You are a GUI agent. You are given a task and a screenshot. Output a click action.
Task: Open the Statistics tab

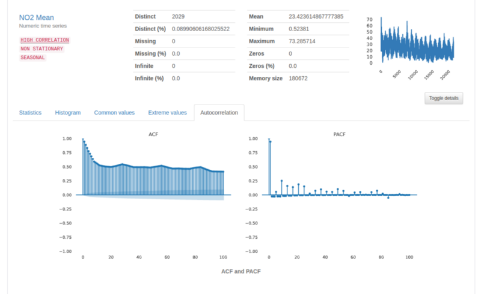30,113
